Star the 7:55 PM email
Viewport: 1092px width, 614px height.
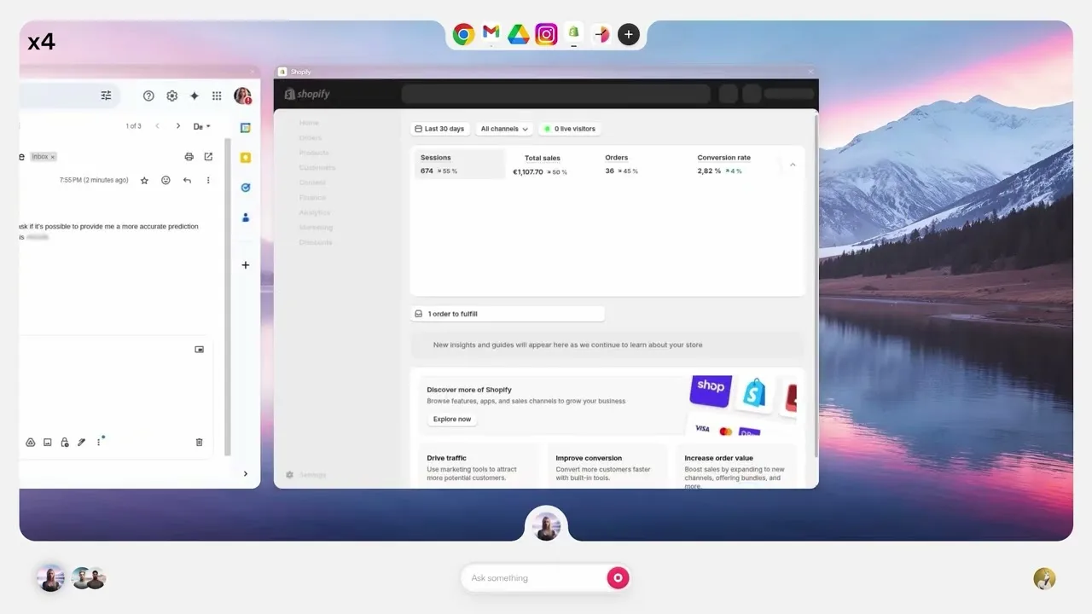[x=144, y=181]
